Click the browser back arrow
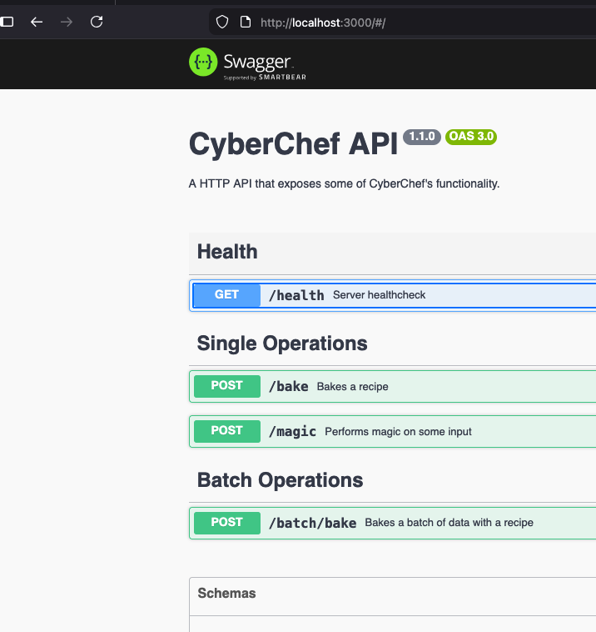Image resolution: width=596 pixels, height=632 pixels. pyautogui.click(x=37, y=22)
